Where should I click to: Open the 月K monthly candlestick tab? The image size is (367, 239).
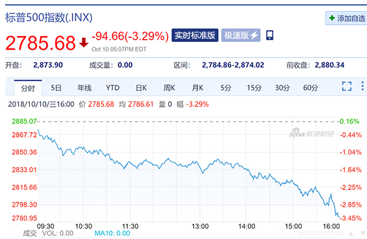tap(198, 88)
